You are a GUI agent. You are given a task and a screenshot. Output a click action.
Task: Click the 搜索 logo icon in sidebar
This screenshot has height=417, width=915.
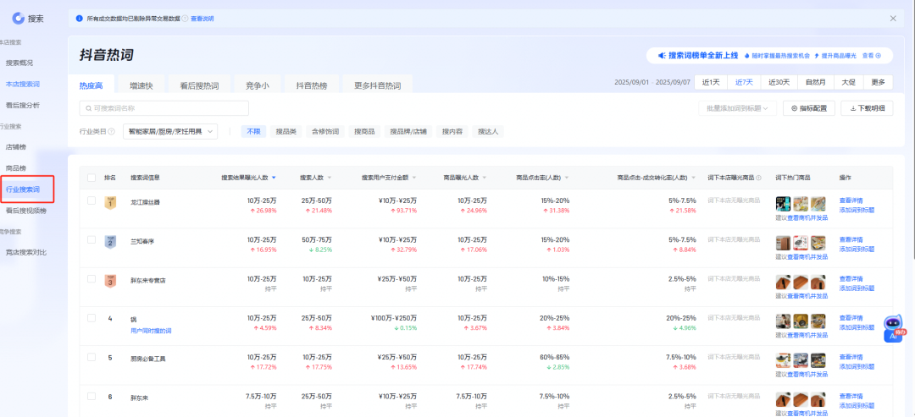click(x=18, y=19)
